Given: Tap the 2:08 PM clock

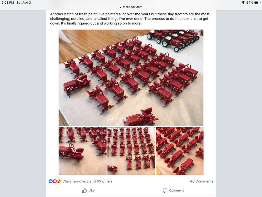Looking at the screenshot, I should 8,3.
